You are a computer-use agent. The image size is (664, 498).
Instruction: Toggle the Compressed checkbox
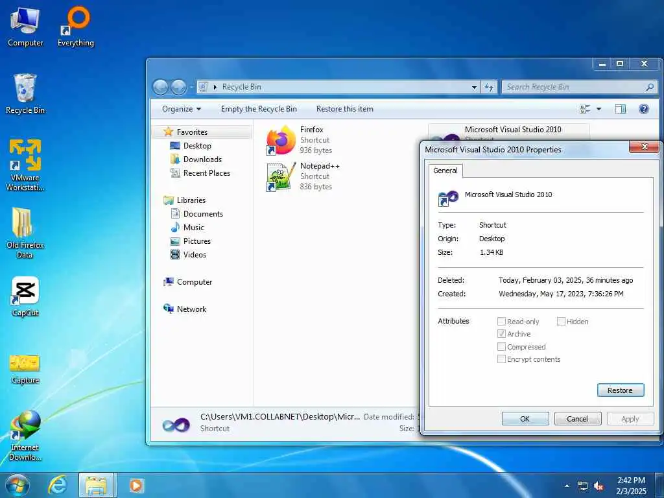point(501,347)
